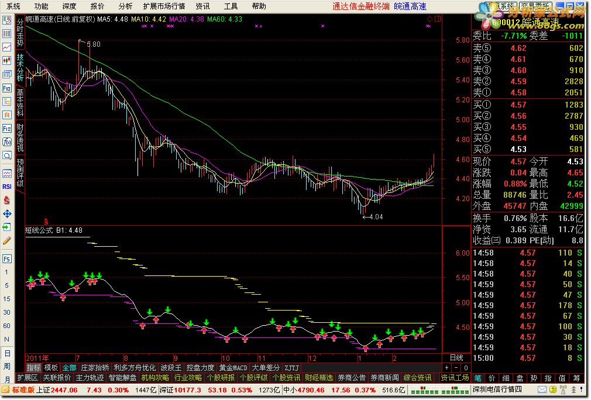
Task: Click the orange 自 self-select icon
Action: point(7,115)
